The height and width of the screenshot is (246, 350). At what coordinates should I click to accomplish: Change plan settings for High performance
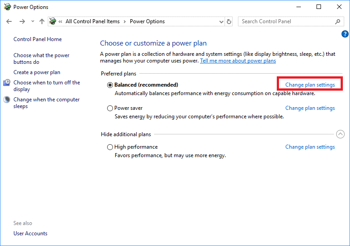tap(310, 147)
